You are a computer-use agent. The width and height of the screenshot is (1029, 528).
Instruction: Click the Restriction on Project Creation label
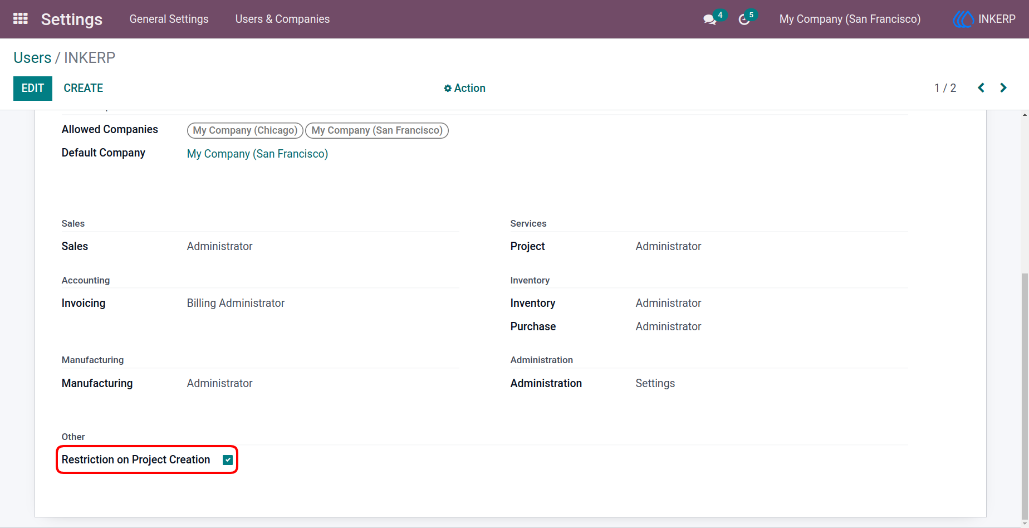[x=136, y=459]
